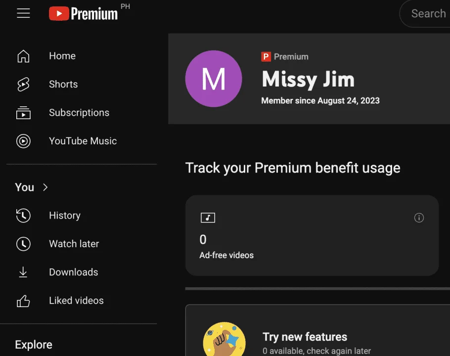Click the History clock icon
Image resolution: width=450 pixels, height=356 pixels.
coord(23,216)
